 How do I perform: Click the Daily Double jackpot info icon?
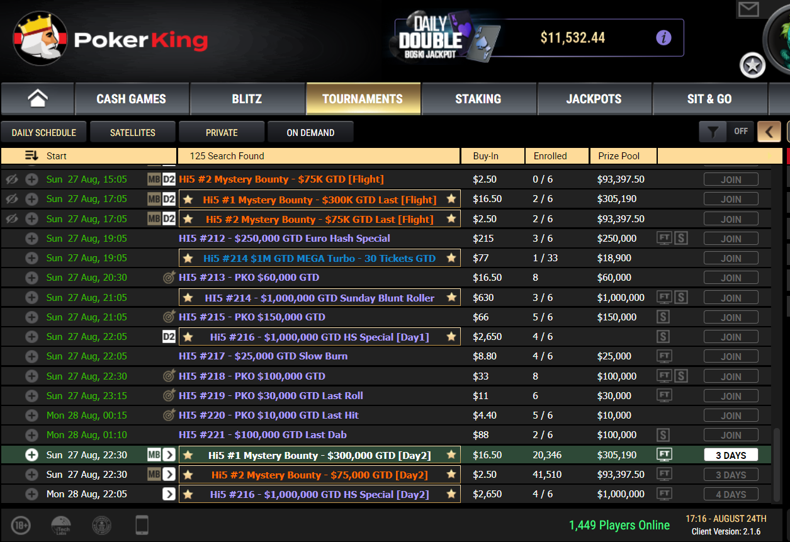tap(663, 38)
